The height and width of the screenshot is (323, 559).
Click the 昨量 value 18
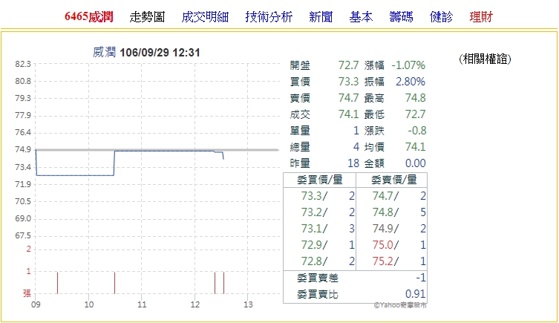[353, 163]
